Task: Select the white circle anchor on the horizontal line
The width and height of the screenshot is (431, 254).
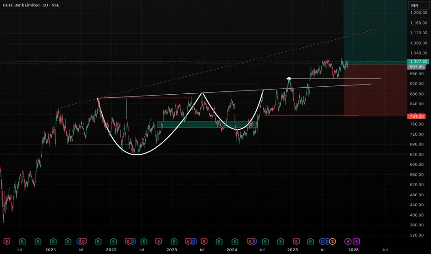Action: pos(289,79)
